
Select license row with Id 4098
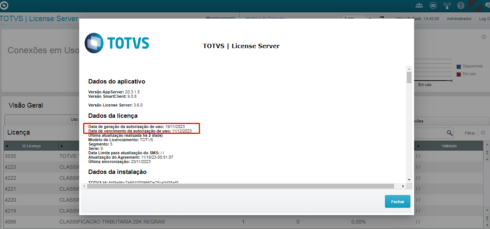point(243,222)
